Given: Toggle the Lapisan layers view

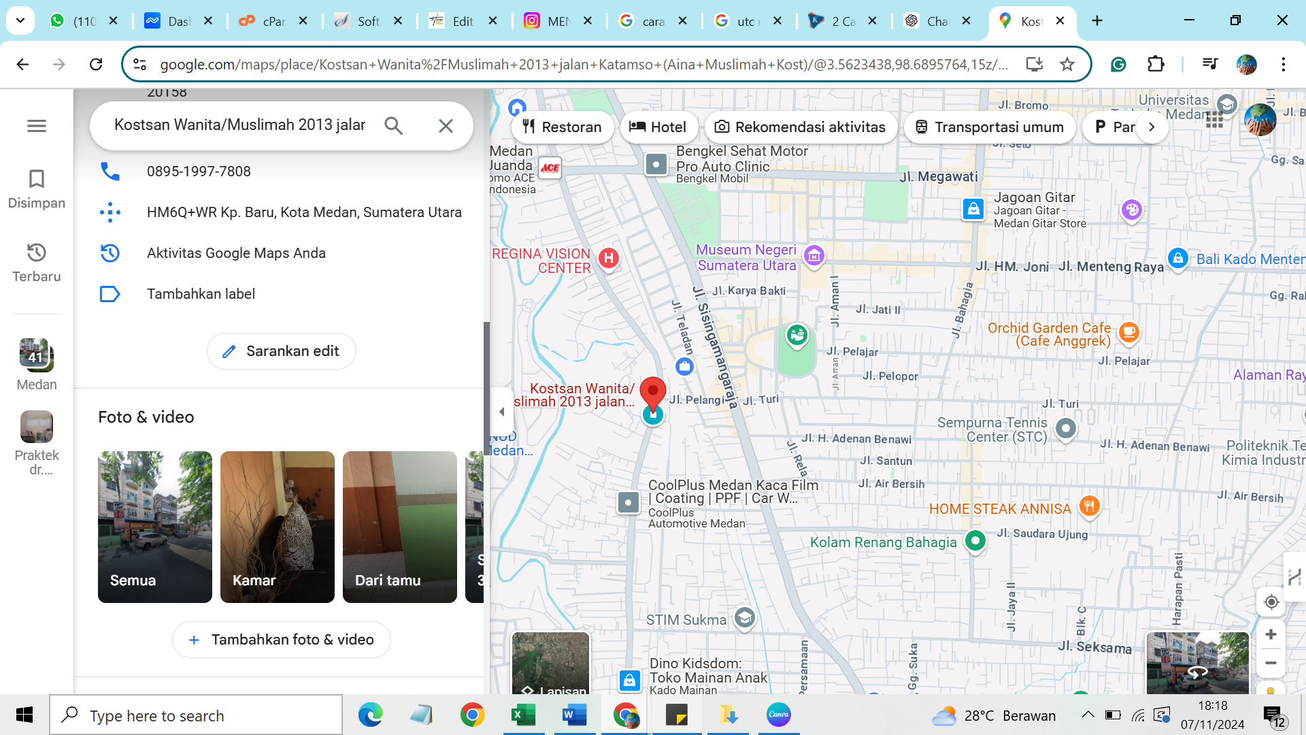Looking at the screenshot, I should coord(550,664).
